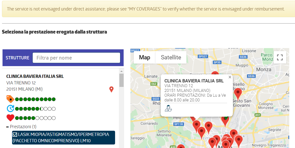Click the full green ten-dot rating beside star tag
Screen dimensions: 295x148
coord(35,99)
